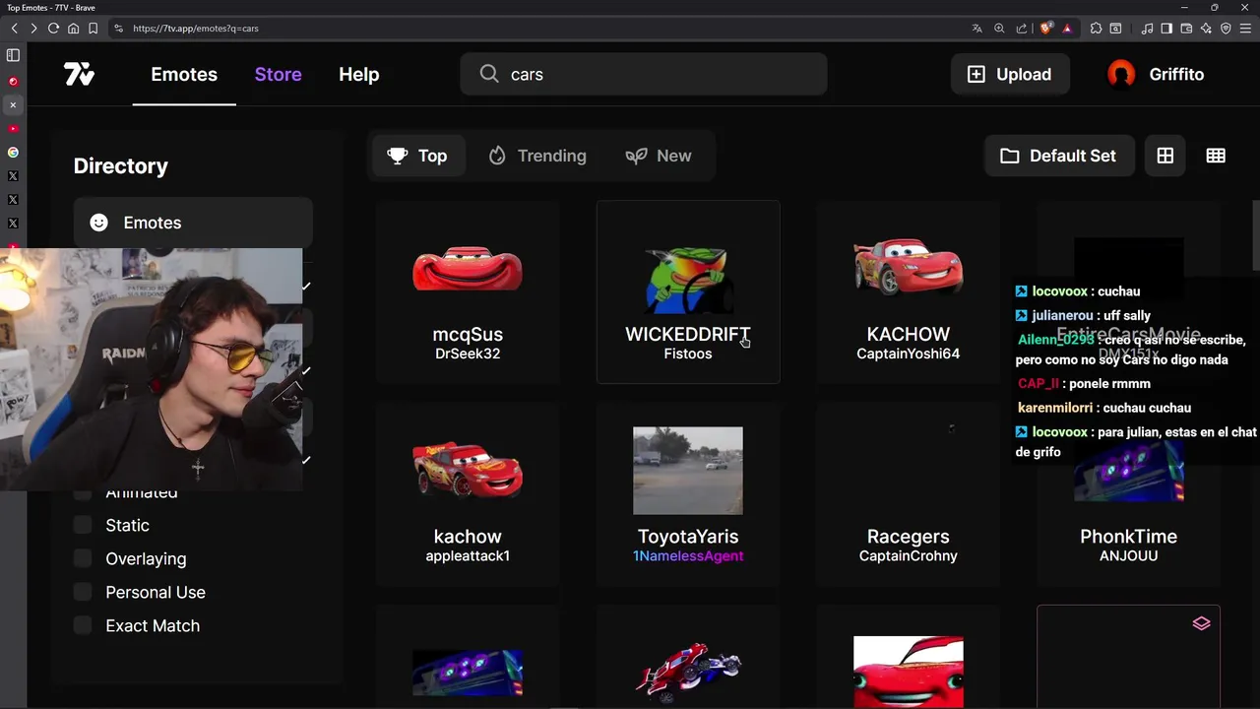Open the WICKEDDRIFT emote card
1260x709 pixels.
point(688,291)
